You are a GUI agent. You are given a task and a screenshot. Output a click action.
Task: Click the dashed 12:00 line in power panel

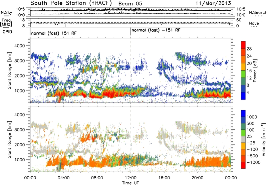point(130,70)
